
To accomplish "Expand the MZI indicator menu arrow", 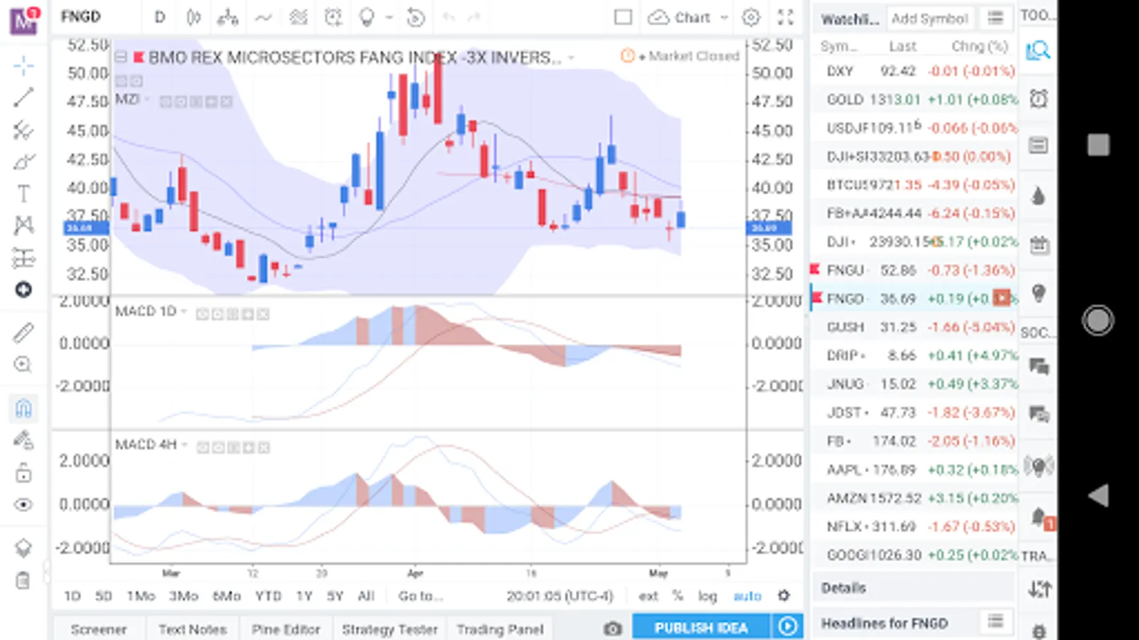I will point(147,100).
